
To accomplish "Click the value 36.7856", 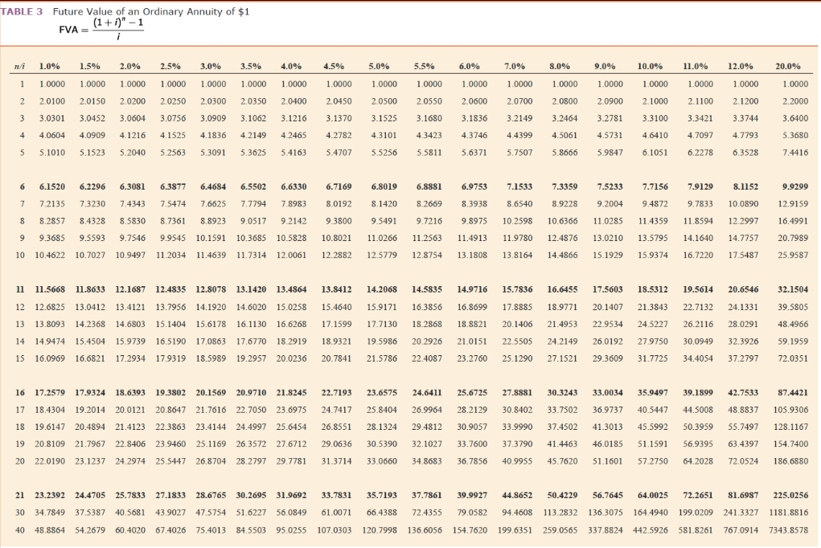I will [x=472, y=462].
